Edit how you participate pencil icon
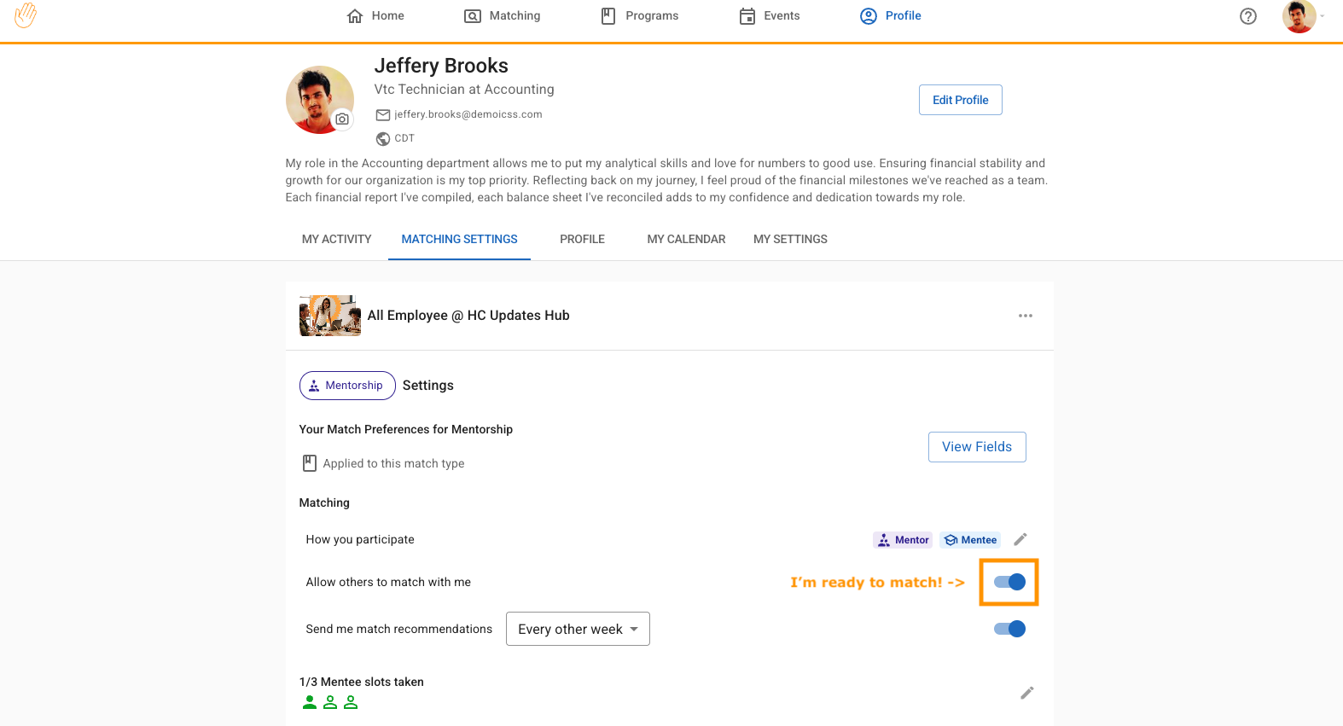1343x726 pixels. tap(1020, 539)
